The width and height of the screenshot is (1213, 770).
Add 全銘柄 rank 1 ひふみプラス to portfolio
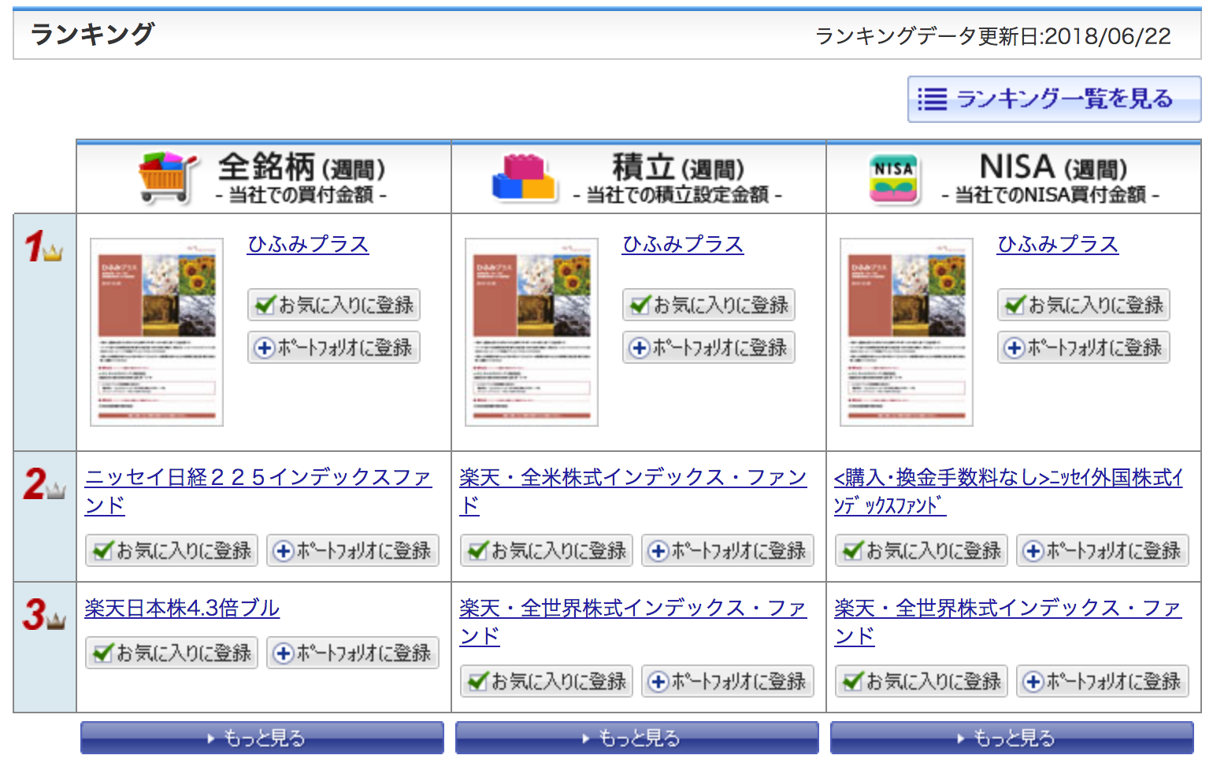(x=334, y=347)
